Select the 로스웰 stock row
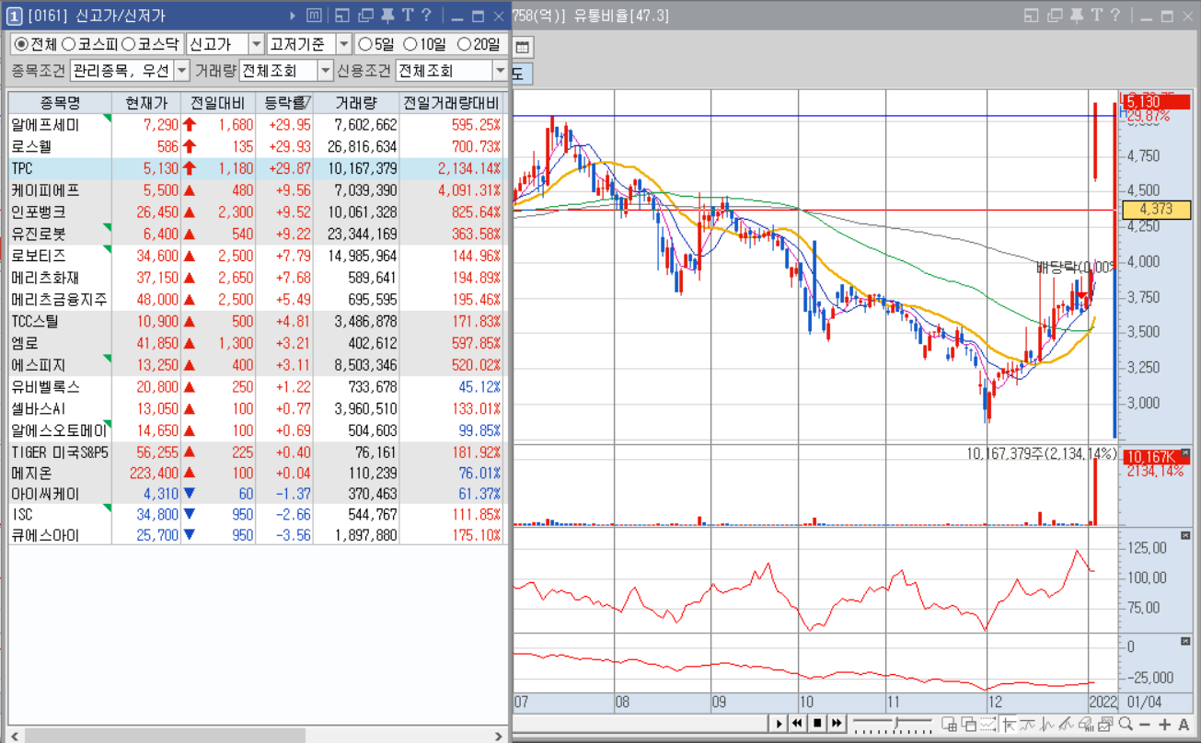The width and height of the screenshot is (1201, 743). [257, 146]
